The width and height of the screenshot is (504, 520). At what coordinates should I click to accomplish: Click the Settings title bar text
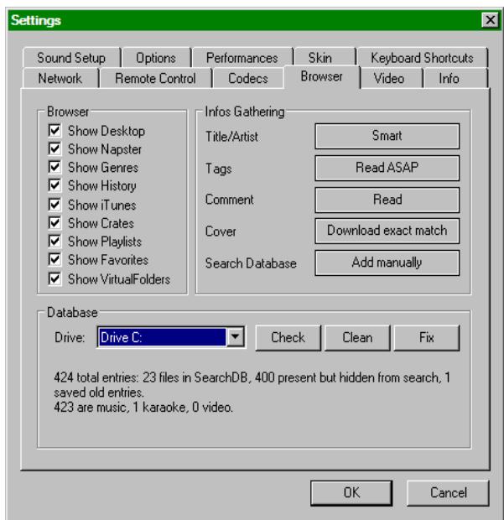[36, 21]
